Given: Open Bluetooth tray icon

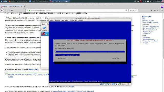Looking at the screenshot, I should 143,1.
